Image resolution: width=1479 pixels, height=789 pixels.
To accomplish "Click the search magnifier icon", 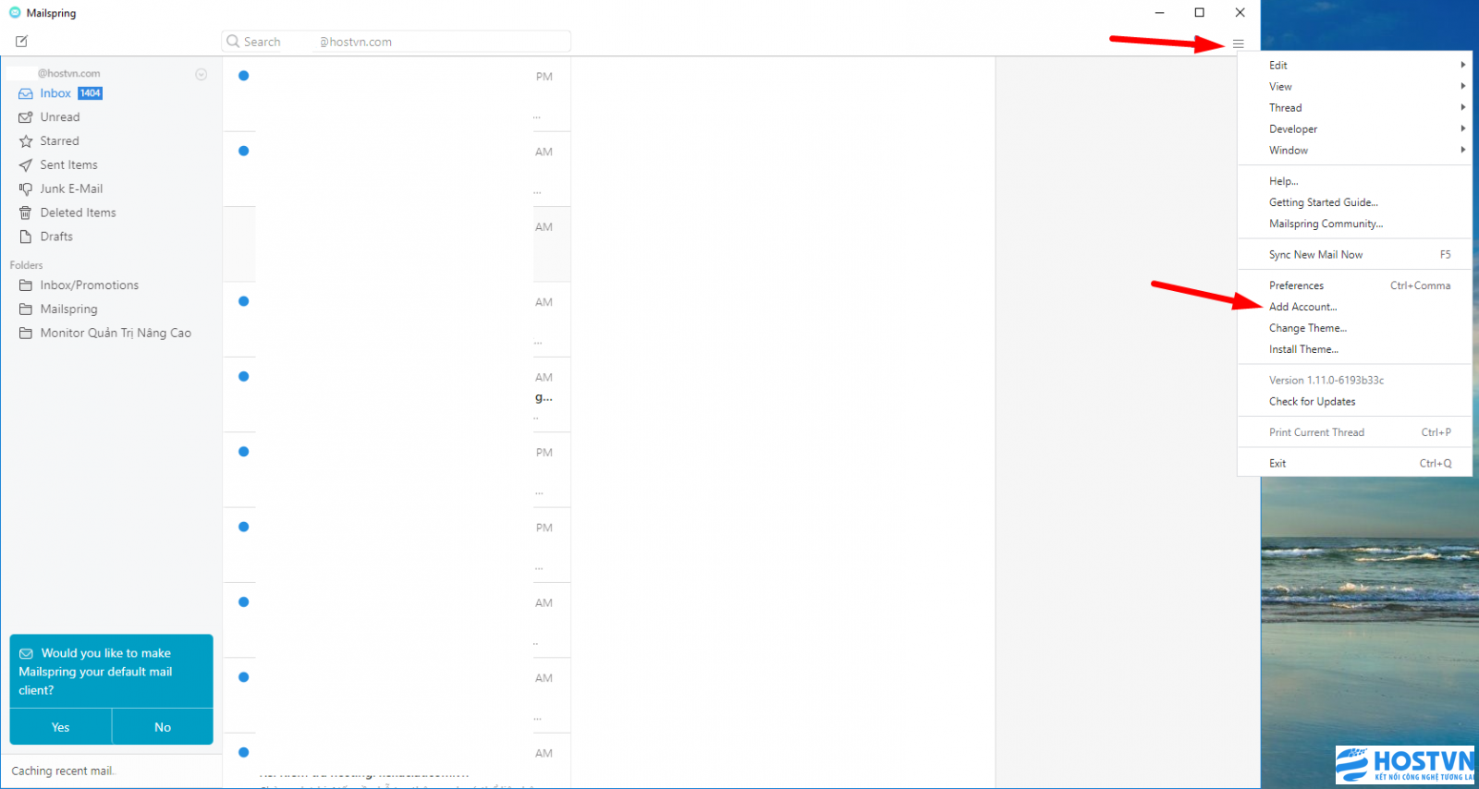I will pos(233,42).
